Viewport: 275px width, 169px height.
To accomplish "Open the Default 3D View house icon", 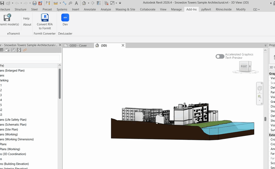I will click(x=84, y=3).
